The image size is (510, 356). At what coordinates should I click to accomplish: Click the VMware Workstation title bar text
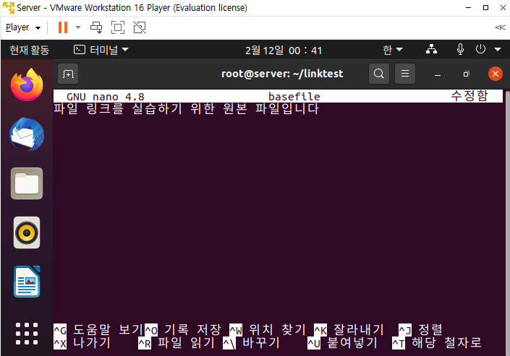pos(132,7)
